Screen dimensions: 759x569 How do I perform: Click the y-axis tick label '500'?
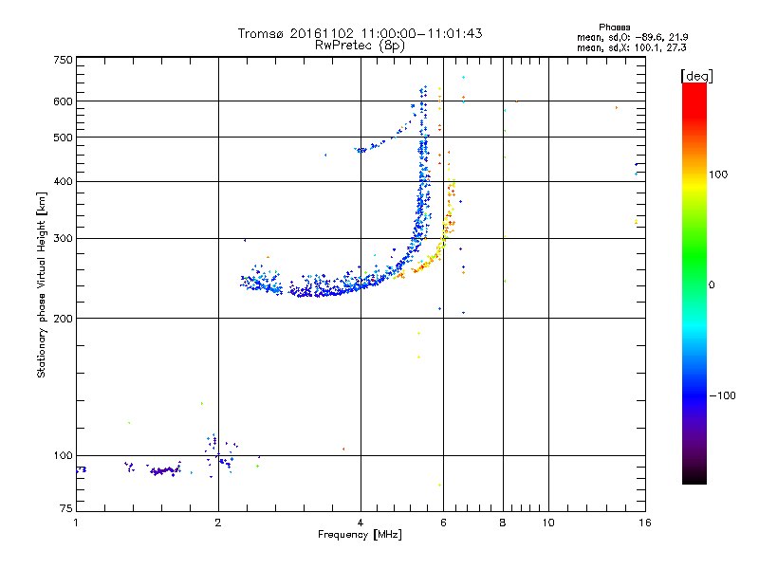63,138
